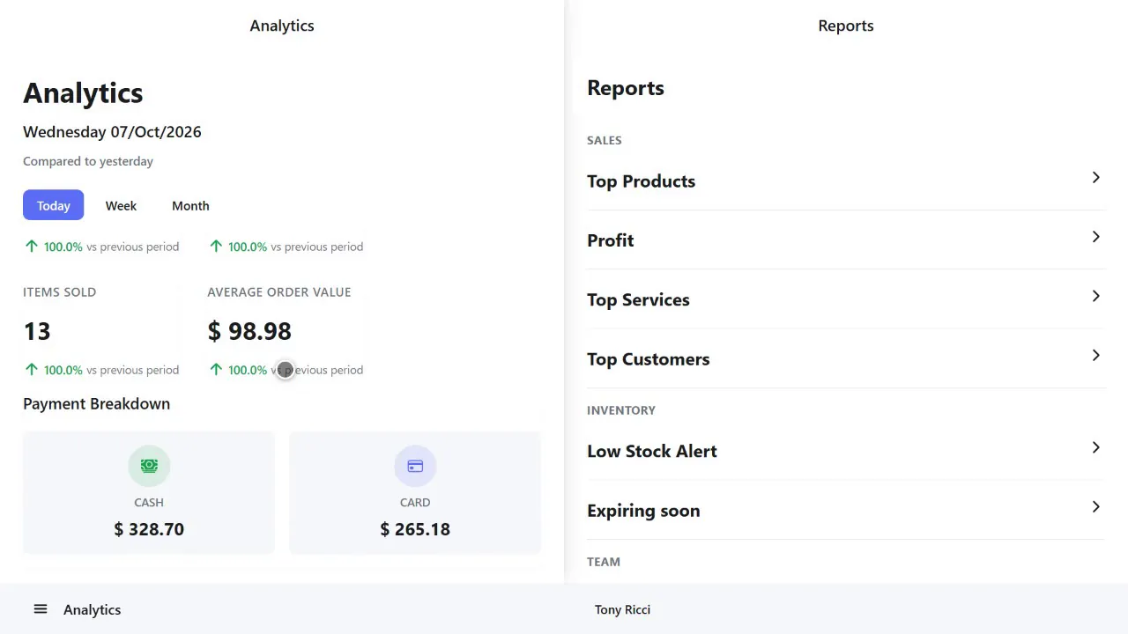Click the up arrow below 13 items
This screenshot has height=634, width=1128.
[32, 370]
